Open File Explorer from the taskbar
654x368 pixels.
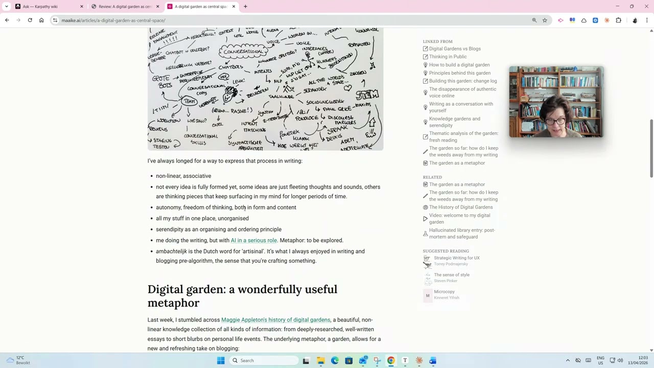click(320, 360)
